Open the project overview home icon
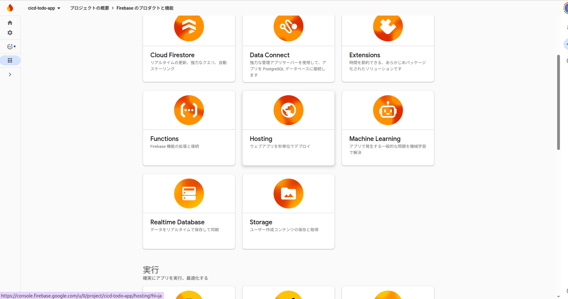Screen dimensions: 568x299 click(10, 23)
